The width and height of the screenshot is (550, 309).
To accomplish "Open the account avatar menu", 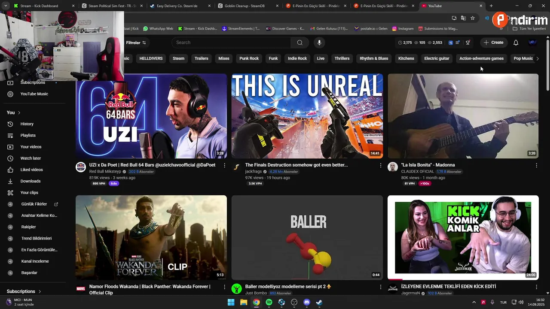I will (532, 42).
